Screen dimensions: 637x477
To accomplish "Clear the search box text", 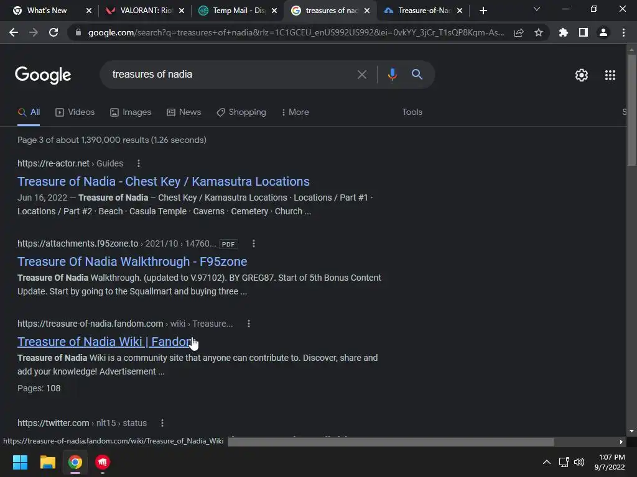I will [361, 75].
